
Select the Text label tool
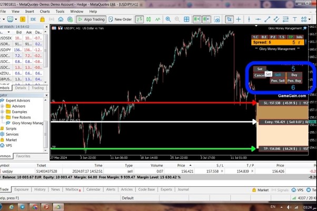click(295, 19)
